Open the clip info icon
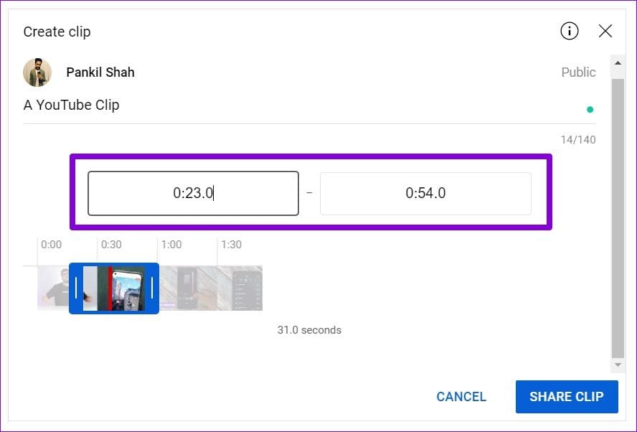Viewport: 637px width, 432px height. 569,31
